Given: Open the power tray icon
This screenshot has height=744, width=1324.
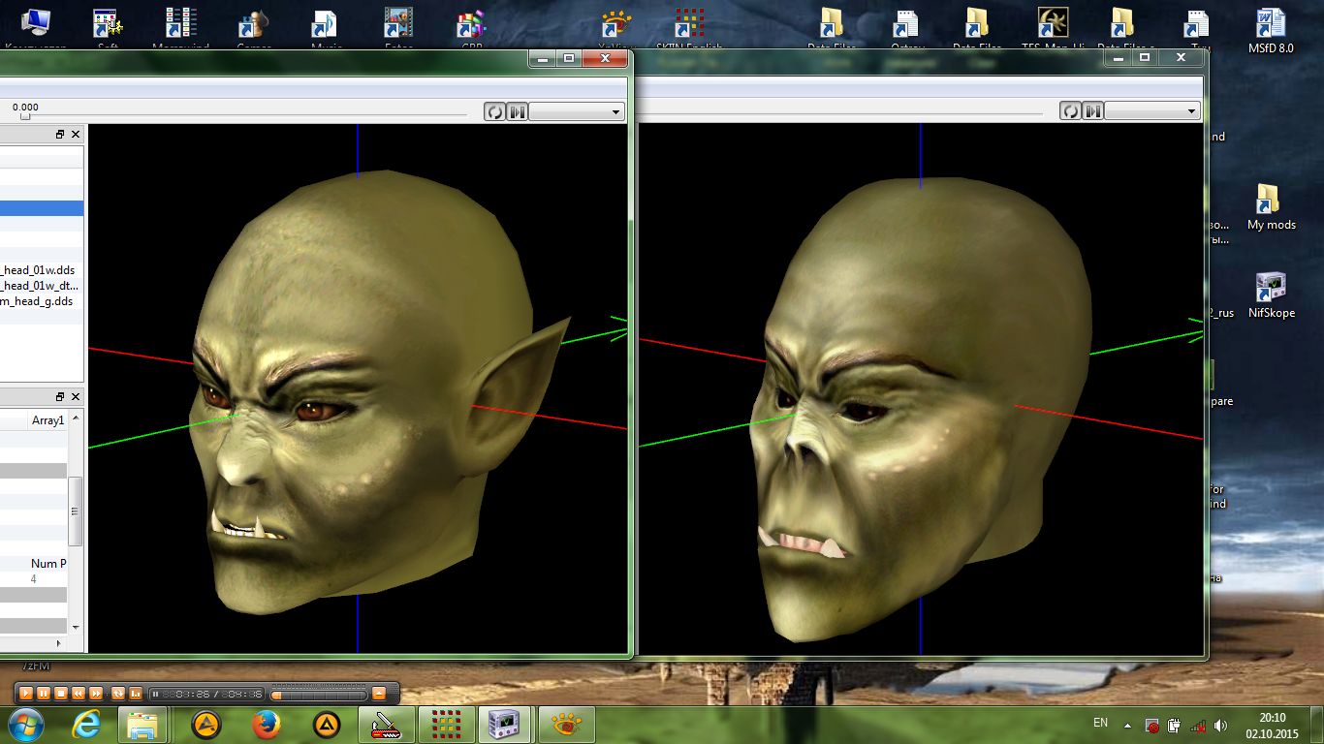Looking at the screenshot, I should (1174, 726).
